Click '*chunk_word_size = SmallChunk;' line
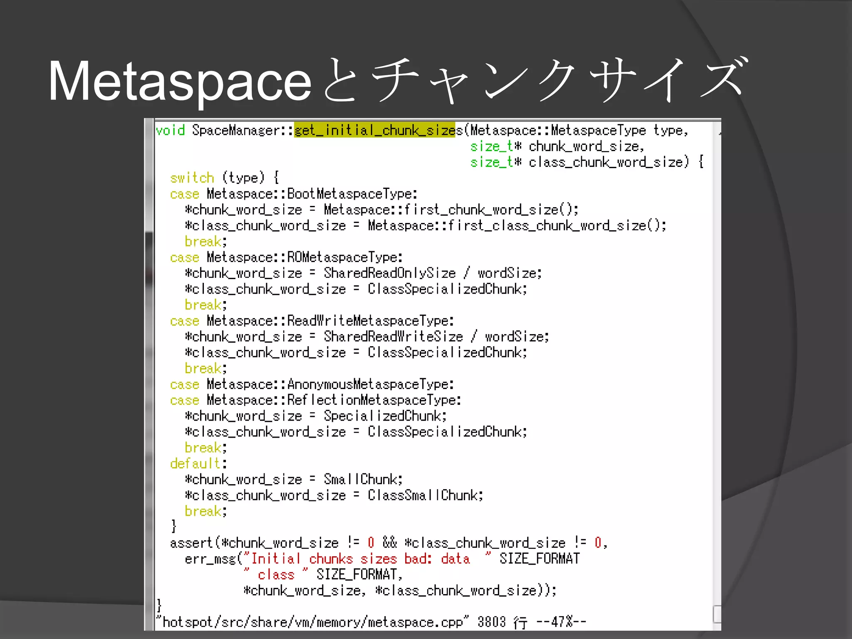The image size is (852, 639). [294, 479]
